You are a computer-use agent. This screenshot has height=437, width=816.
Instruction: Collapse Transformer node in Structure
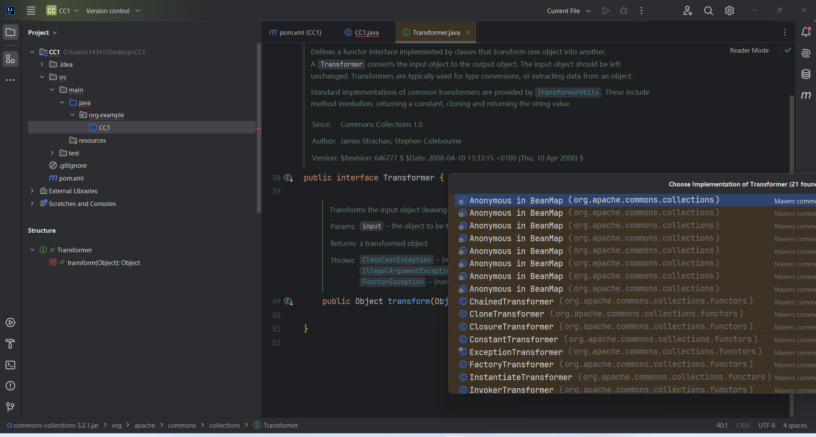[x=32, y=250]
